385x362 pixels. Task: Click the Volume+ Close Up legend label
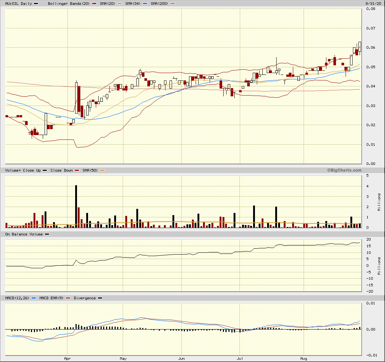tap(23, 170)
